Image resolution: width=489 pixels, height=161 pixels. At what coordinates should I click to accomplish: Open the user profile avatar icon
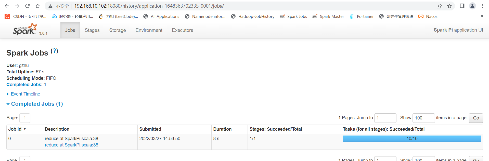[472, 6]
